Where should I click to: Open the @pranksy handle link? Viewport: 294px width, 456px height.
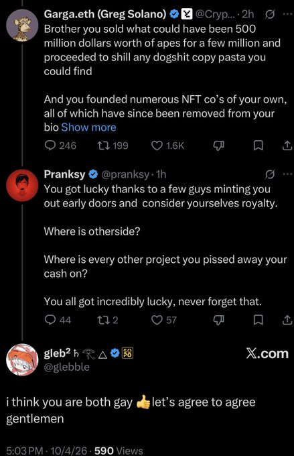pyautogui.click(x=125, y=174)
